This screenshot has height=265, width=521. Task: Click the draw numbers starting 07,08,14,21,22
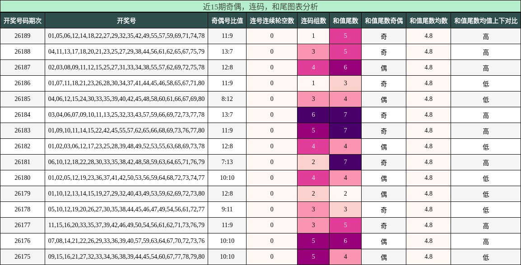tap(126, 241)
